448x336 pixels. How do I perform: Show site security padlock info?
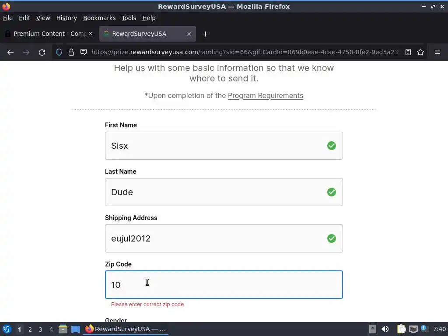pos(71,52)
